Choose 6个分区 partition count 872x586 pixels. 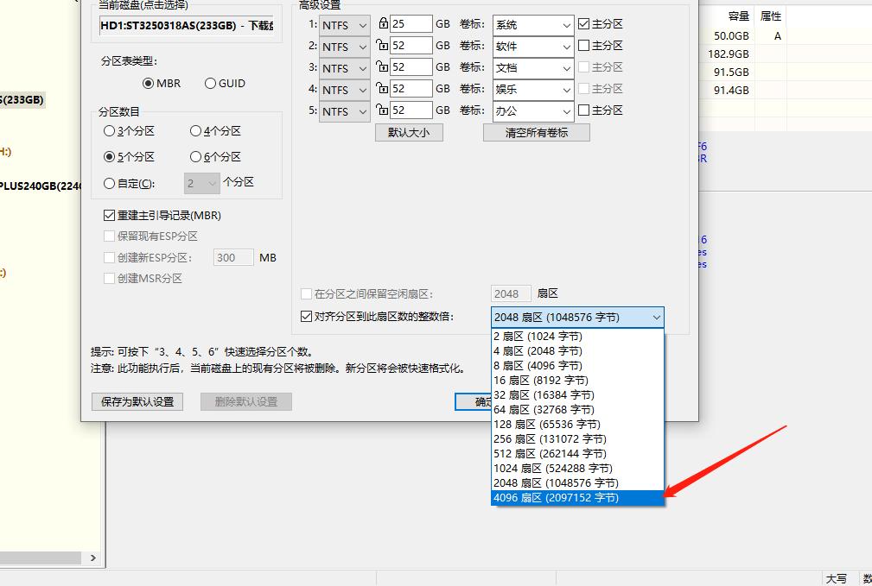196,158
